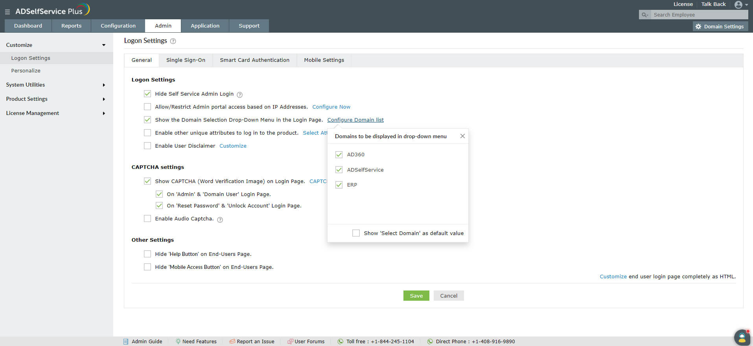
Task: Check Hide 'Help Button' on End-Users Page
Action: point(147,254)
